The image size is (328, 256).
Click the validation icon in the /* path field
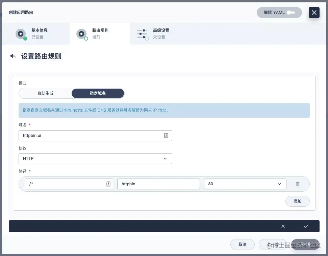(x=109, y=184)
